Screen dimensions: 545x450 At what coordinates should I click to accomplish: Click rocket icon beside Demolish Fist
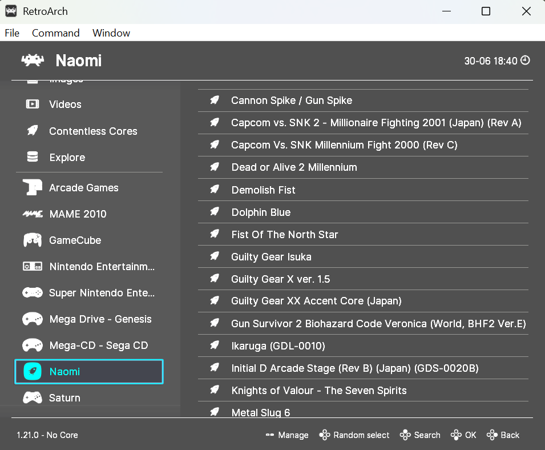pos(215,190)
